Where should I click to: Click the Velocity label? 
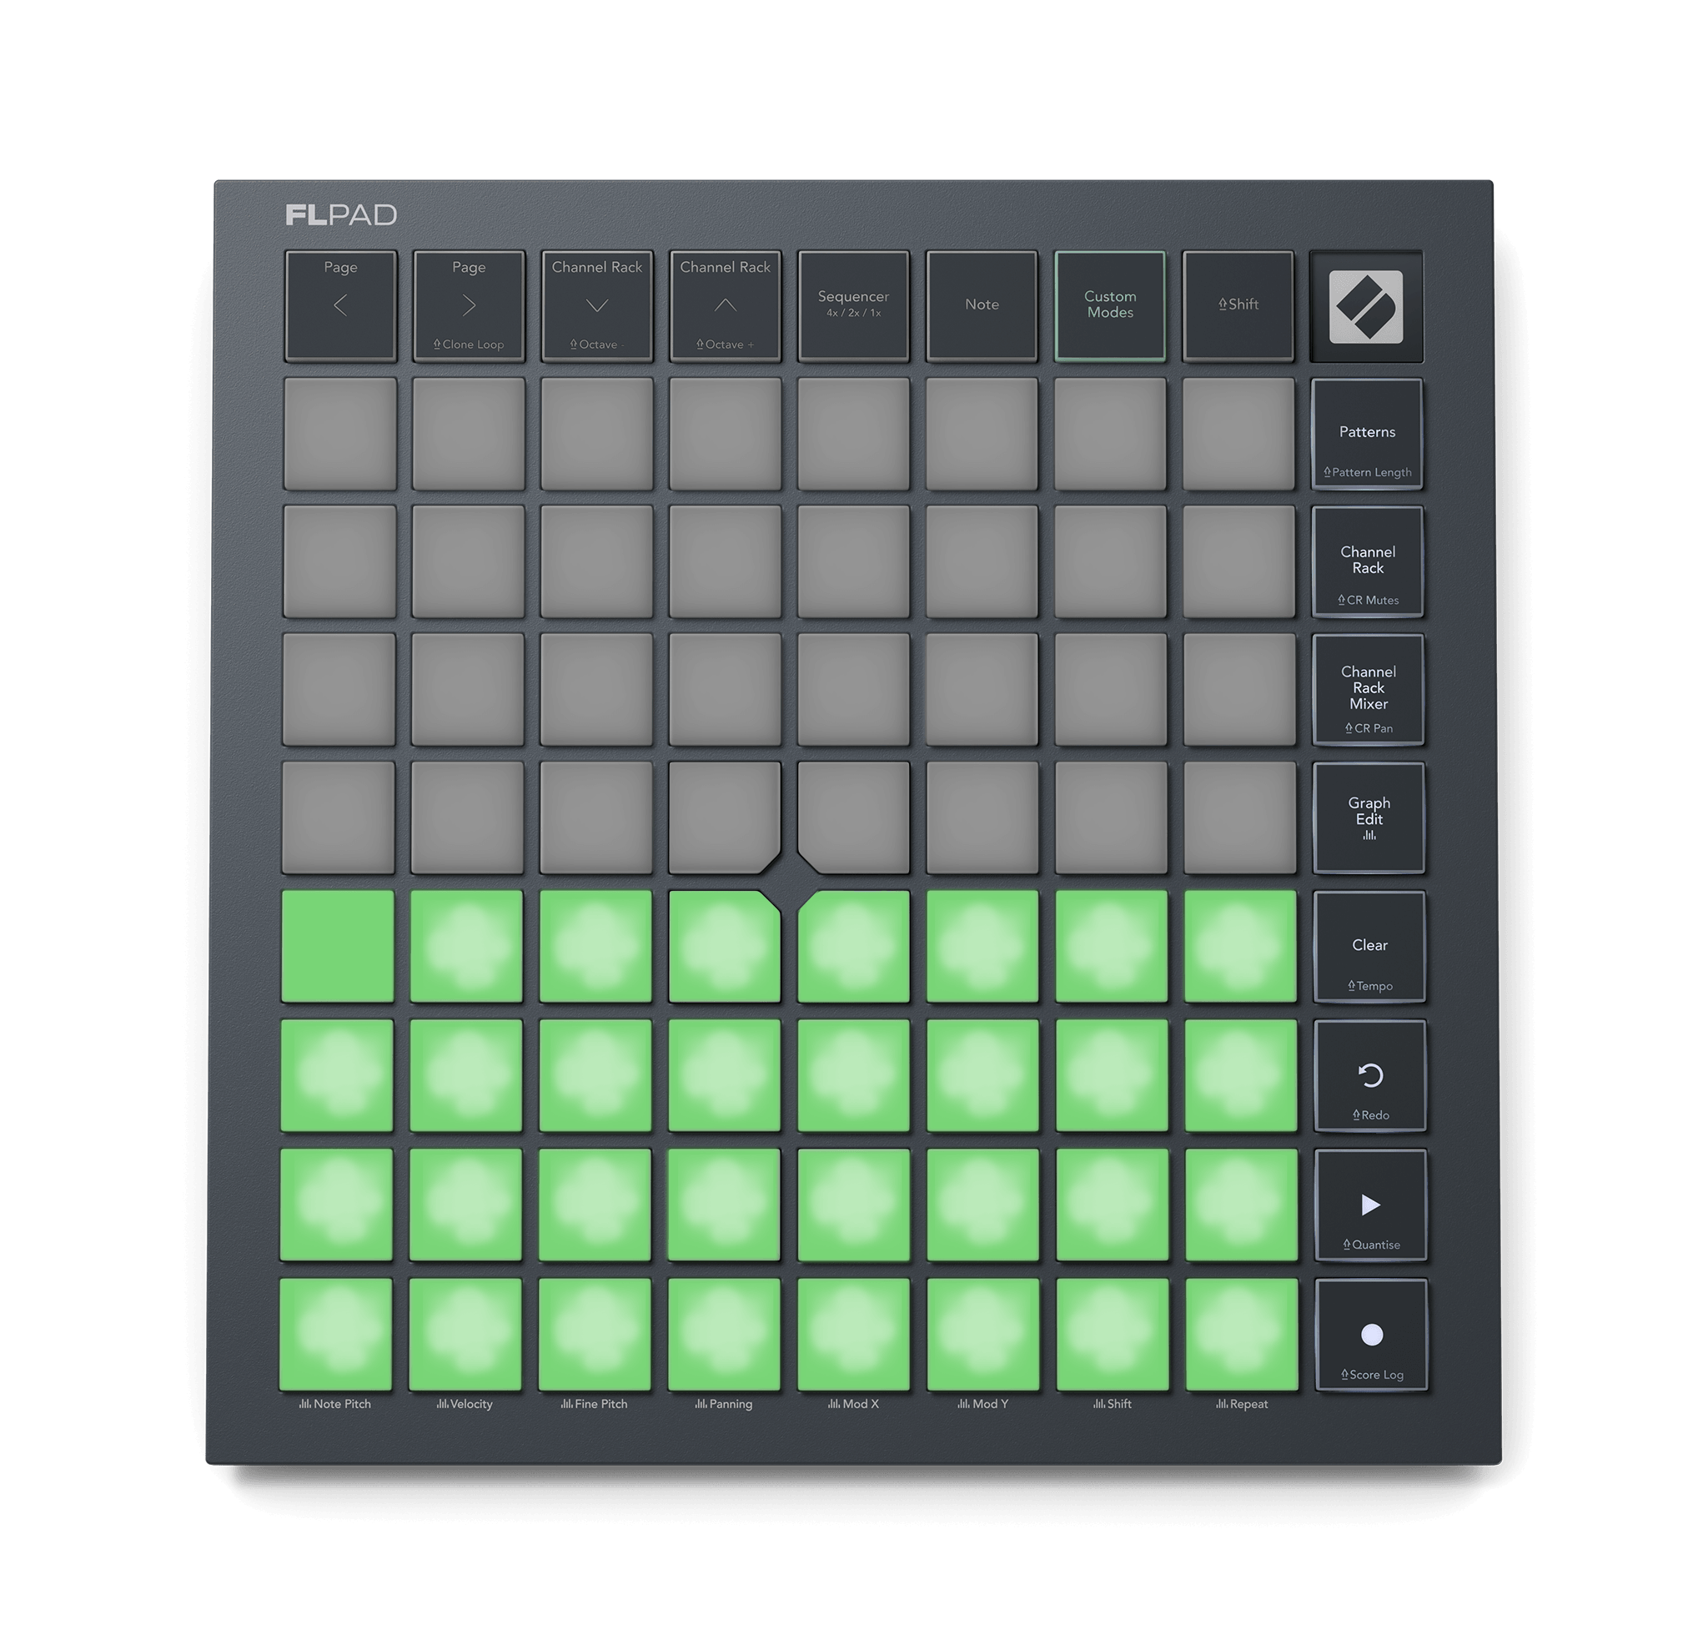tap(465, 1404)
